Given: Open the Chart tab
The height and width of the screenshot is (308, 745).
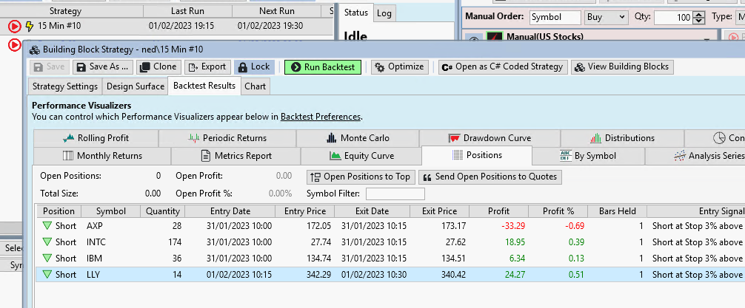Looking at the screenshot, I should (255, 86).
